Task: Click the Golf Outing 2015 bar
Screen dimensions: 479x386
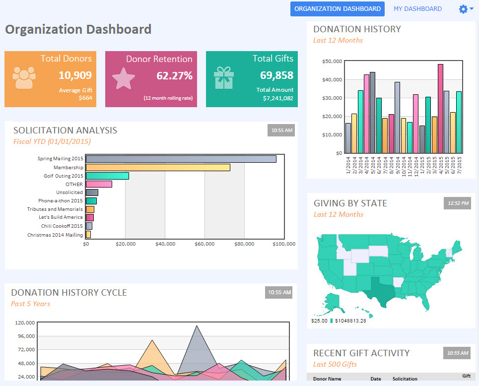Action: 107,176
